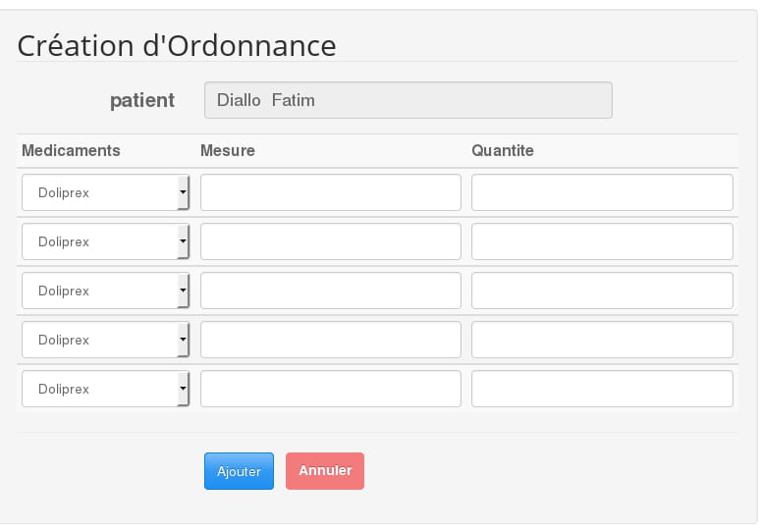Screen dimensions: 760x530
Task: Click the Mesure field in first row
Action: (331, 192)
